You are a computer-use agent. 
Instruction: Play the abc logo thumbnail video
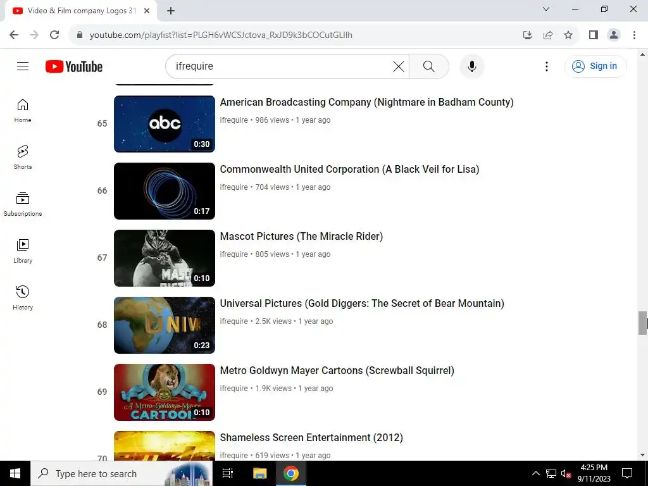[x=165, y=124]
